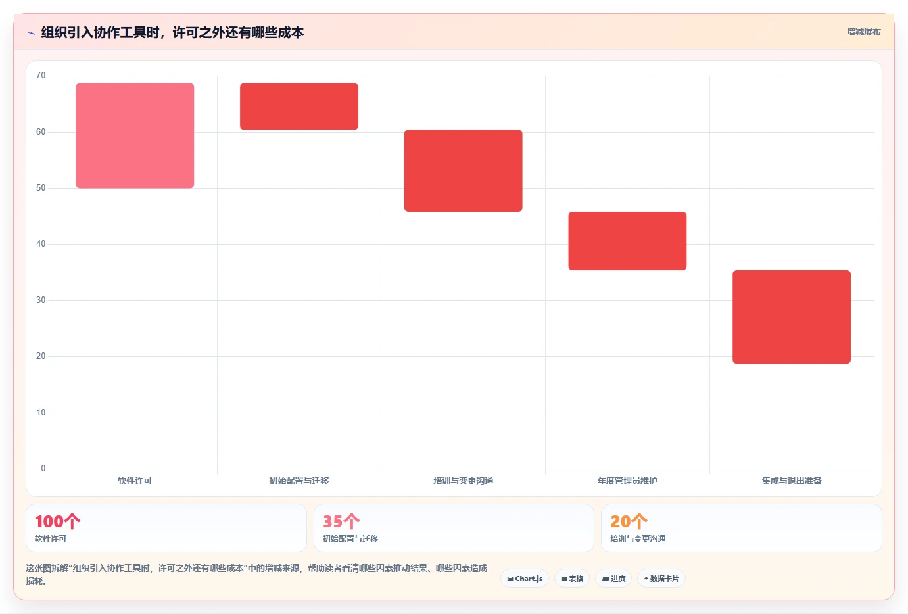Open the 35个 初始配置与迁移 data card
Image resolution: width=908 pixels, height=614 pixels.
454,528
